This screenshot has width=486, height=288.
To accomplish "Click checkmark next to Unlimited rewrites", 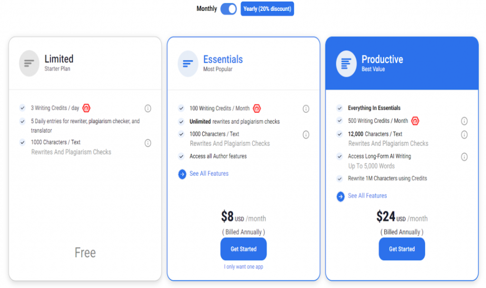I will [x=181, y=121].
